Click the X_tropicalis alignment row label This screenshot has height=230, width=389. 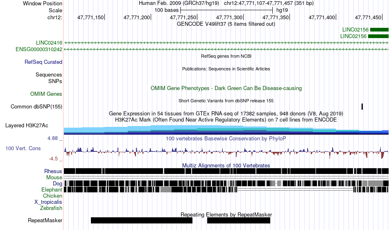(x=48, y=202)
